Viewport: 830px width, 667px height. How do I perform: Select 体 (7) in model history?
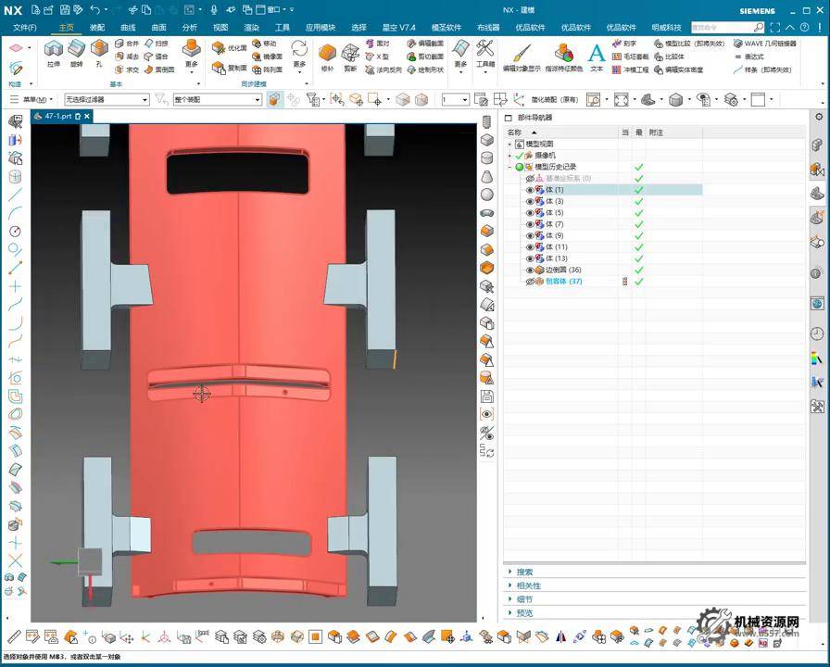click(x=555, y=224)
